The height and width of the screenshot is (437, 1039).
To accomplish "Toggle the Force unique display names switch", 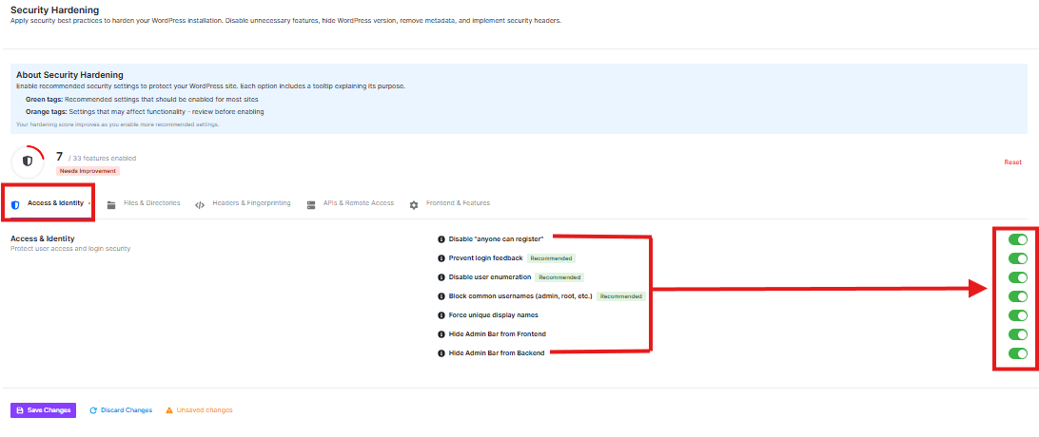I will [x=1018, y=315].
